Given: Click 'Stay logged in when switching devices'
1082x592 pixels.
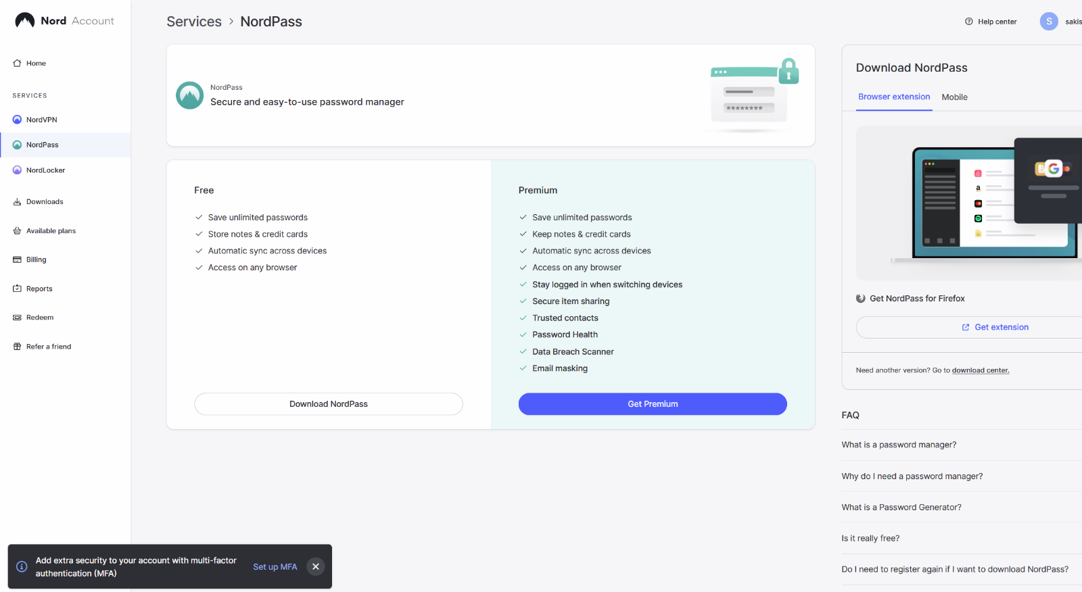Looking at the screenshot, I should 607,285.
